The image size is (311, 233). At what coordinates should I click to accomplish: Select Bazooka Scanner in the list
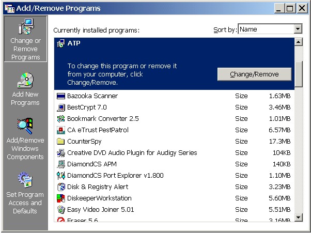click(x=174, y=96)
